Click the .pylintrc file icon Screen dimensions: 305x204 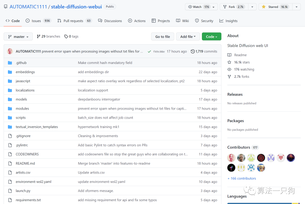coord(10,145)
